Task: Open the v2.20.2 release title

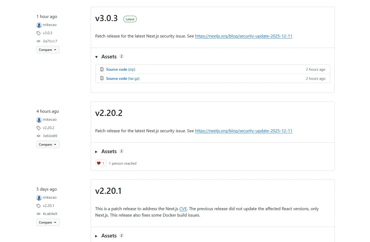Action: point(109,113)
